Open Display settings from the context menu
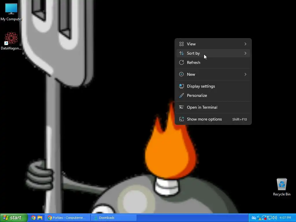This screenshot has height=222, width=296. coord(213,86)
